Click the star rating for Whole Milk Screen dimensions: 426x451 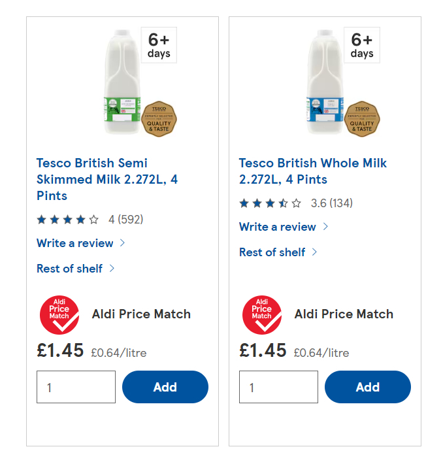(270, 203)
